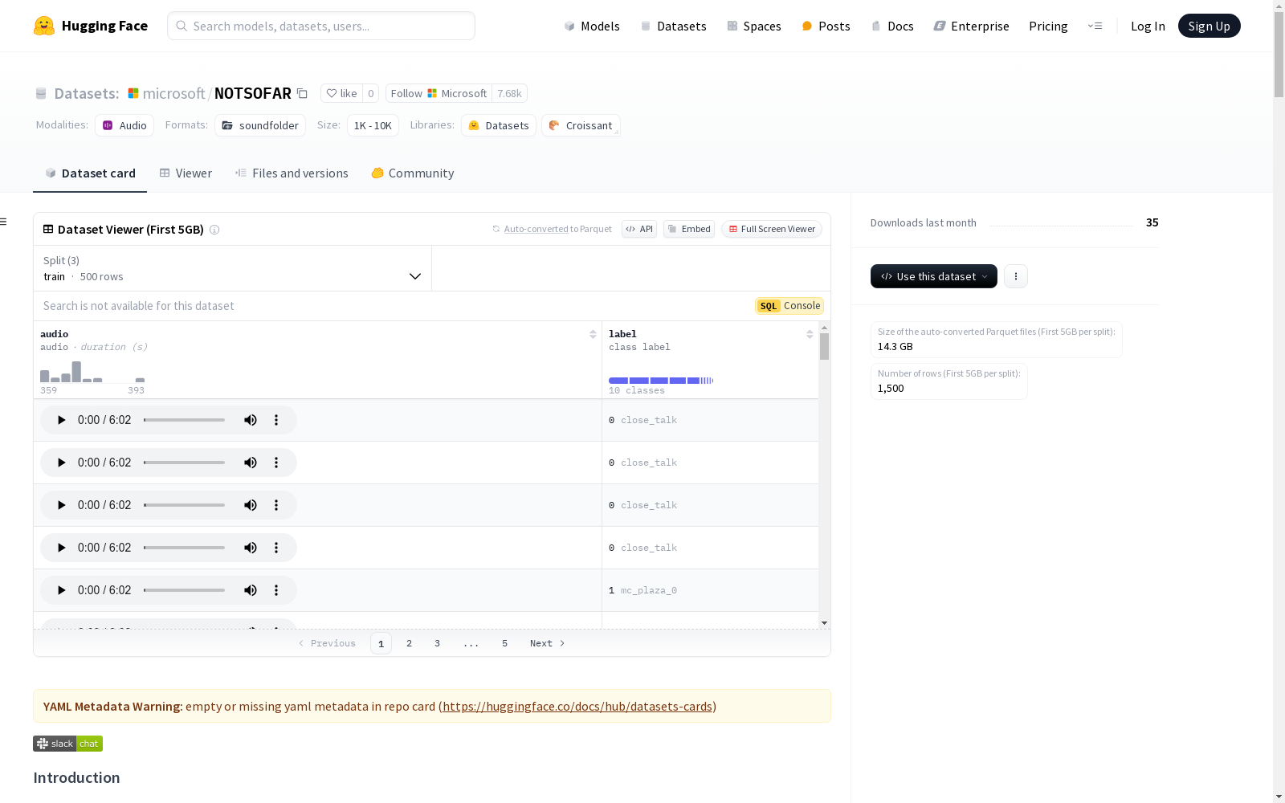Image resolution: width=1285 pixels, height=803 pixels.
Task: Open the Community tab
Action: 413,173
